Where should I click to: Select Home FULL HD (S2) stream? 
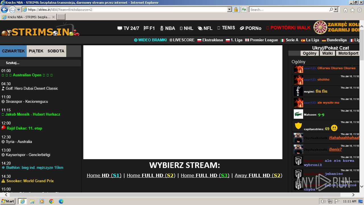[x=151, y=175]
